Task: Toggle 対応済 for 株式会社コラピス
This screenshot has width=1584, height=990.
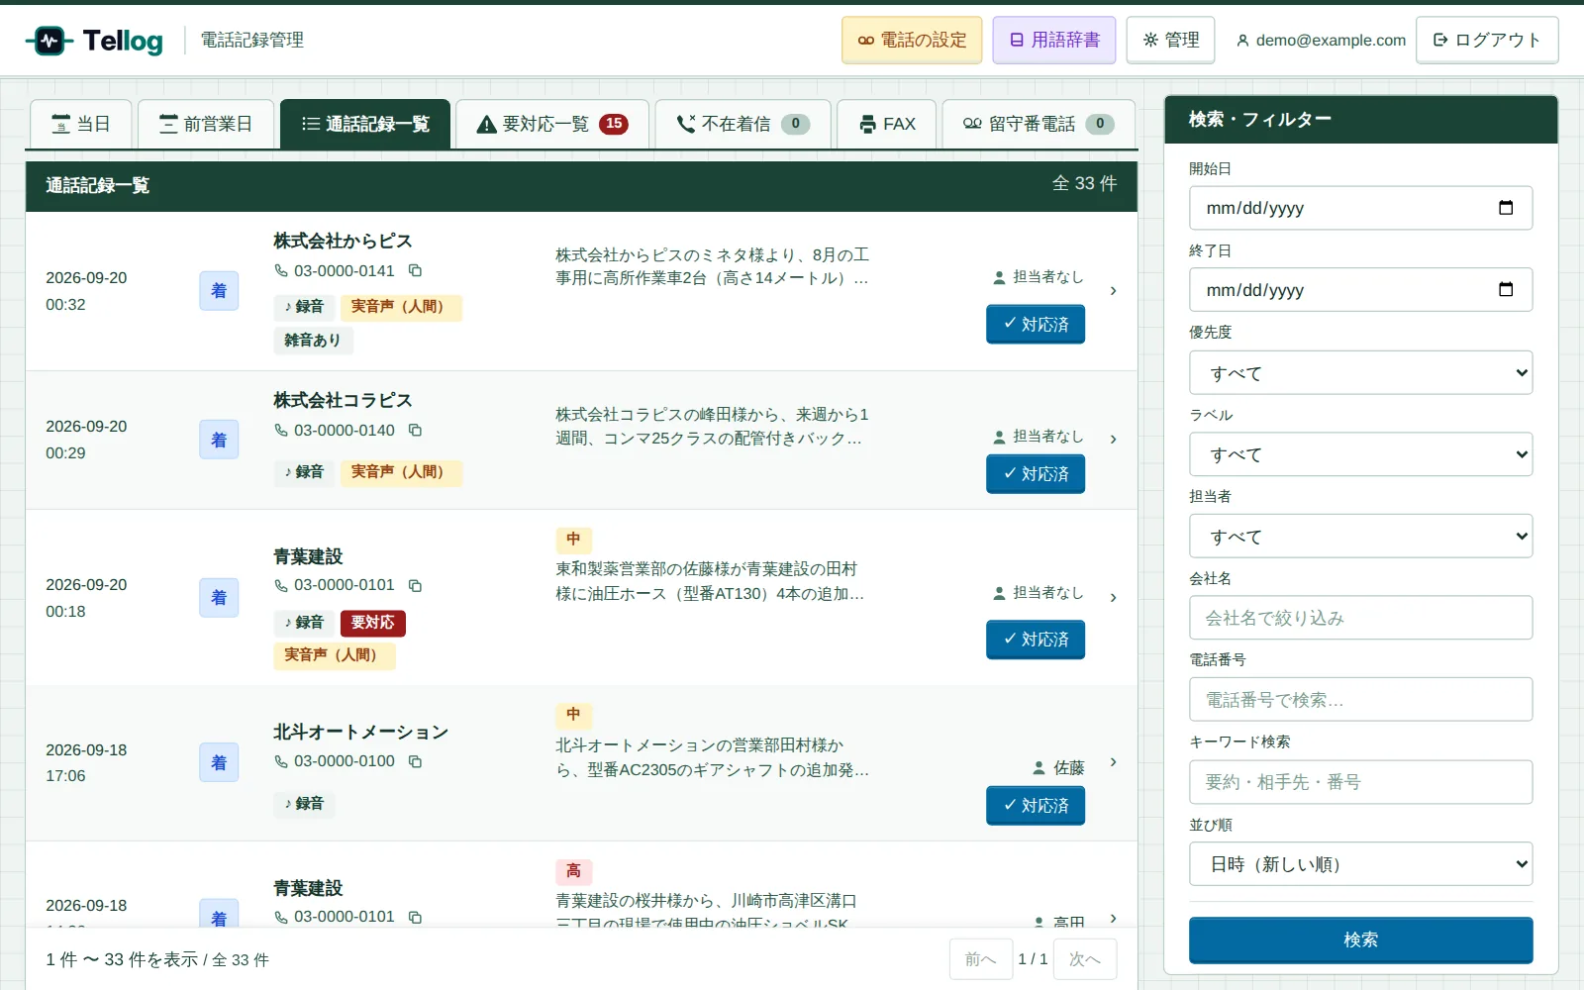Action: (1036, 474)
